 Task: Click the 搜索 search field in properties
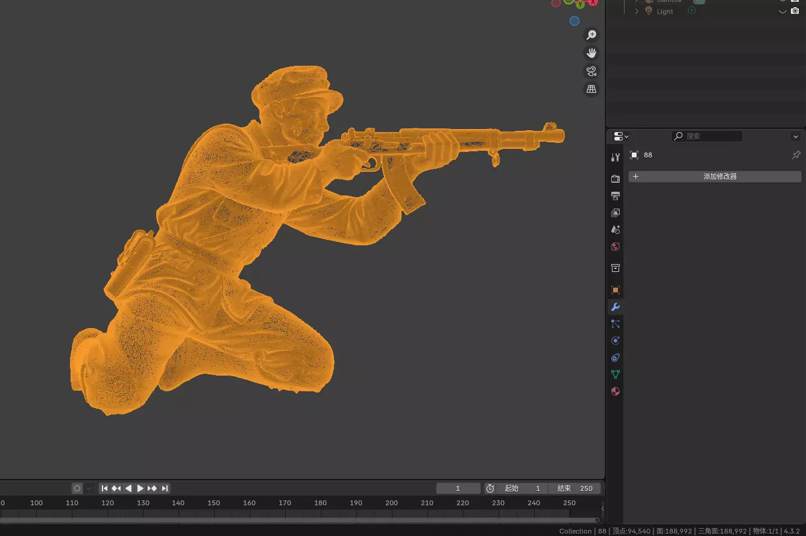[x=707, y=136]
